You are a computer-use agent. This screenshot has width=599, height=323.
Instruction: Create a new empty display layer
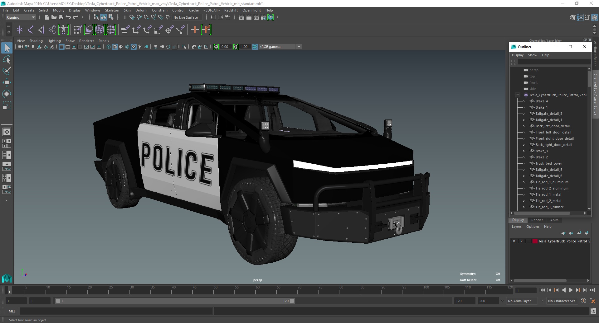[x=579, y=233]
